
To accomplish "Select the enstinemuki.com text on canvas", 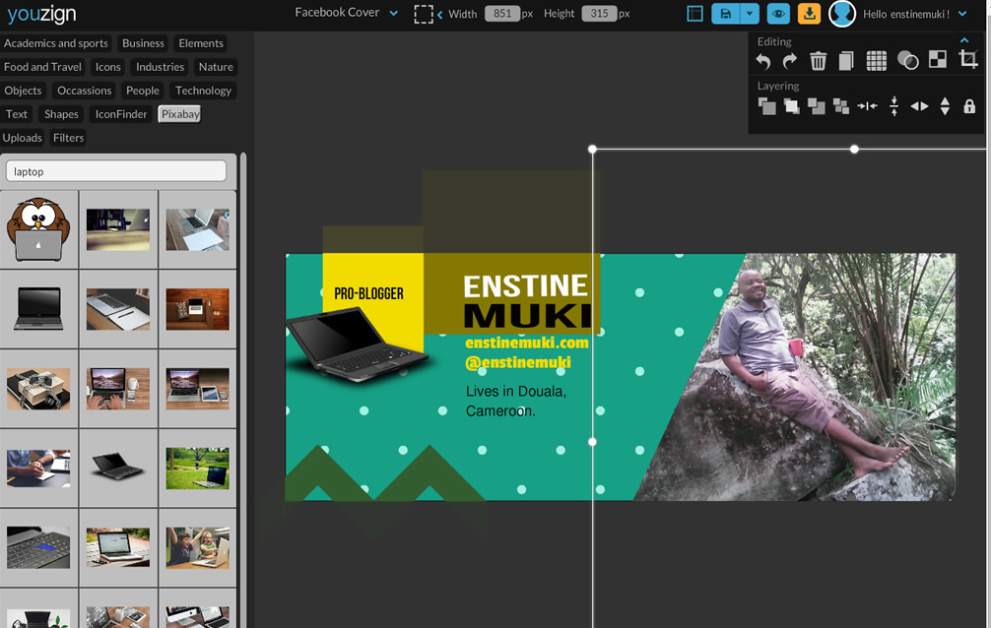I will (x=526, y=343).
